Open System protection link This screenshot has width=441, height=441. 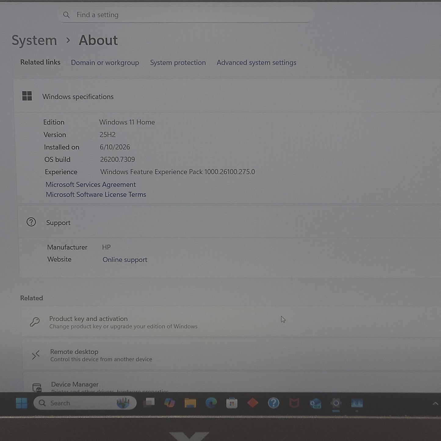178,63
